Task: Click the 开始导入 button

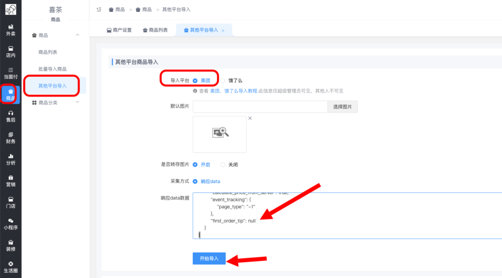Action: point(209,258)
